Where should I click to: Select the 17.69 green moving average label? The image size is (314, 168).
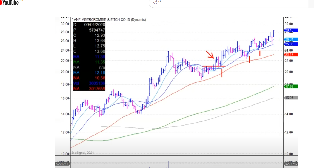(x=291, y=86)
